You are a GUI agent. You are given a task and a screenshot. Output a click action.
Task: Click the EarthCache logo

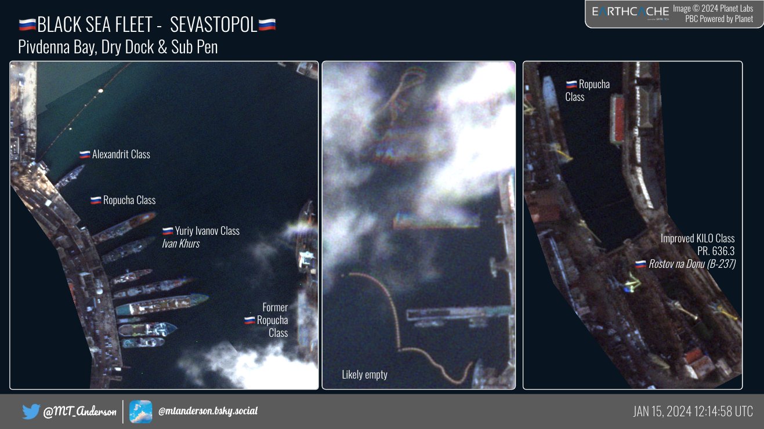[630, 12]
